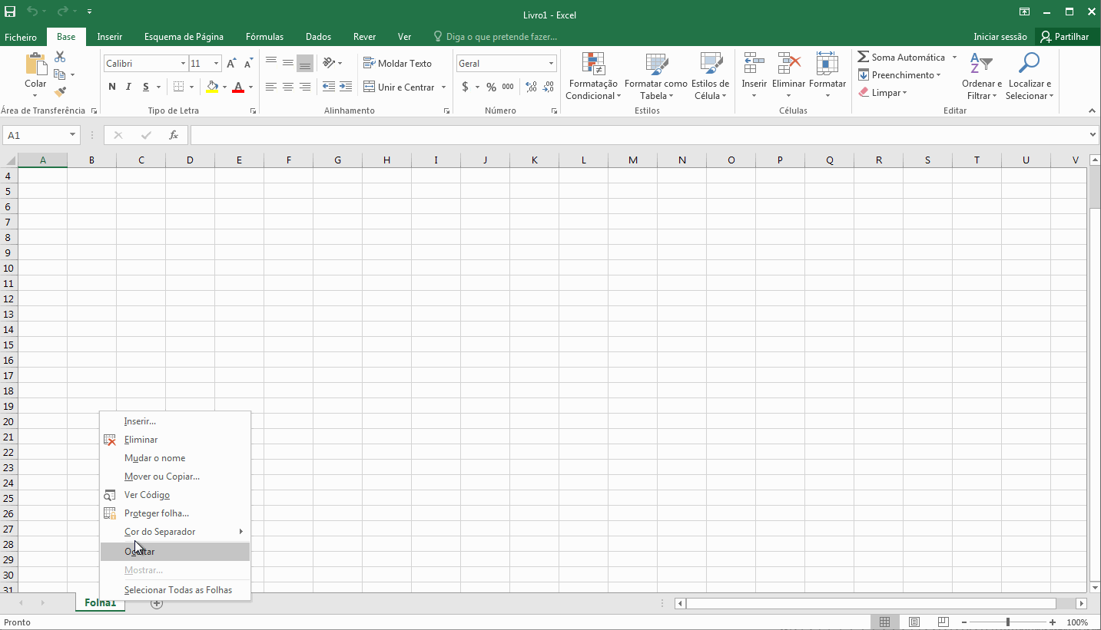Click the decrease decimal places icon
This screenshot has height=630, width=1101.
click(549, 87)
